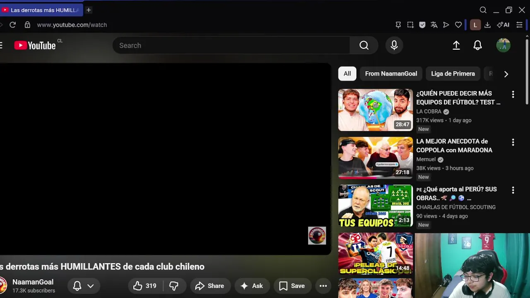Open browser downloads

(x=487, y=25)
